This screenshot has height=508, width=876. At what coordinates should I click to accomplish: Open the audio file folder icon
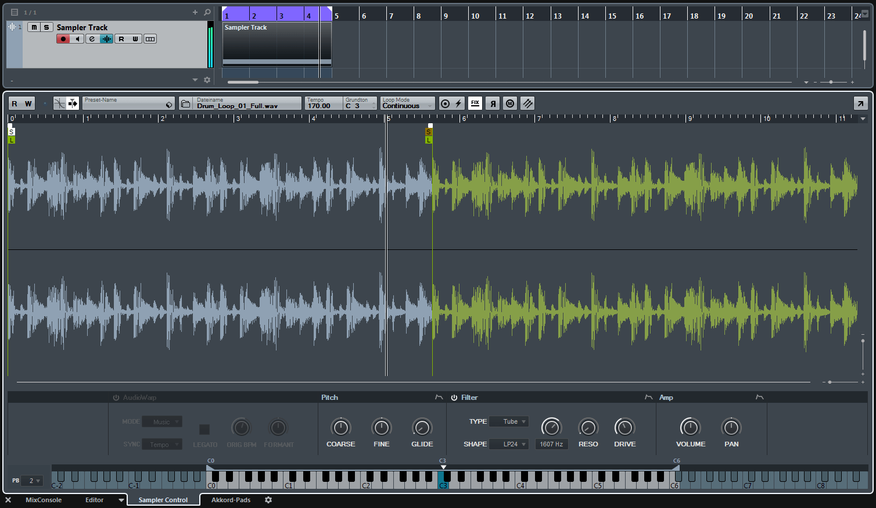coord(186,103)
